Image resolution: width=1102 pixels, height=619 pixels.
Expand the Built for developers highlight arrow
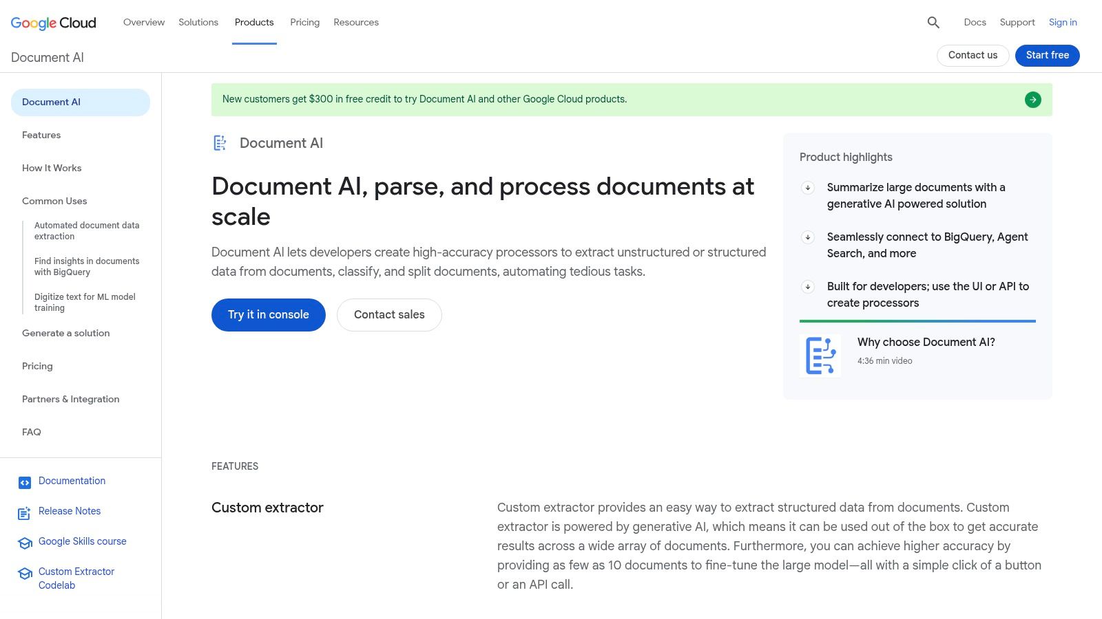pos(808,287)
